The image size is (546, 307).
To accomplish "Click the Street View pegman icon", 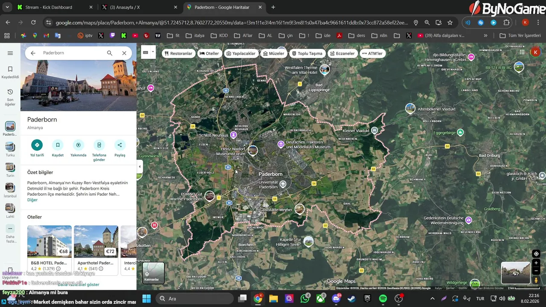I will coord(536,280).
